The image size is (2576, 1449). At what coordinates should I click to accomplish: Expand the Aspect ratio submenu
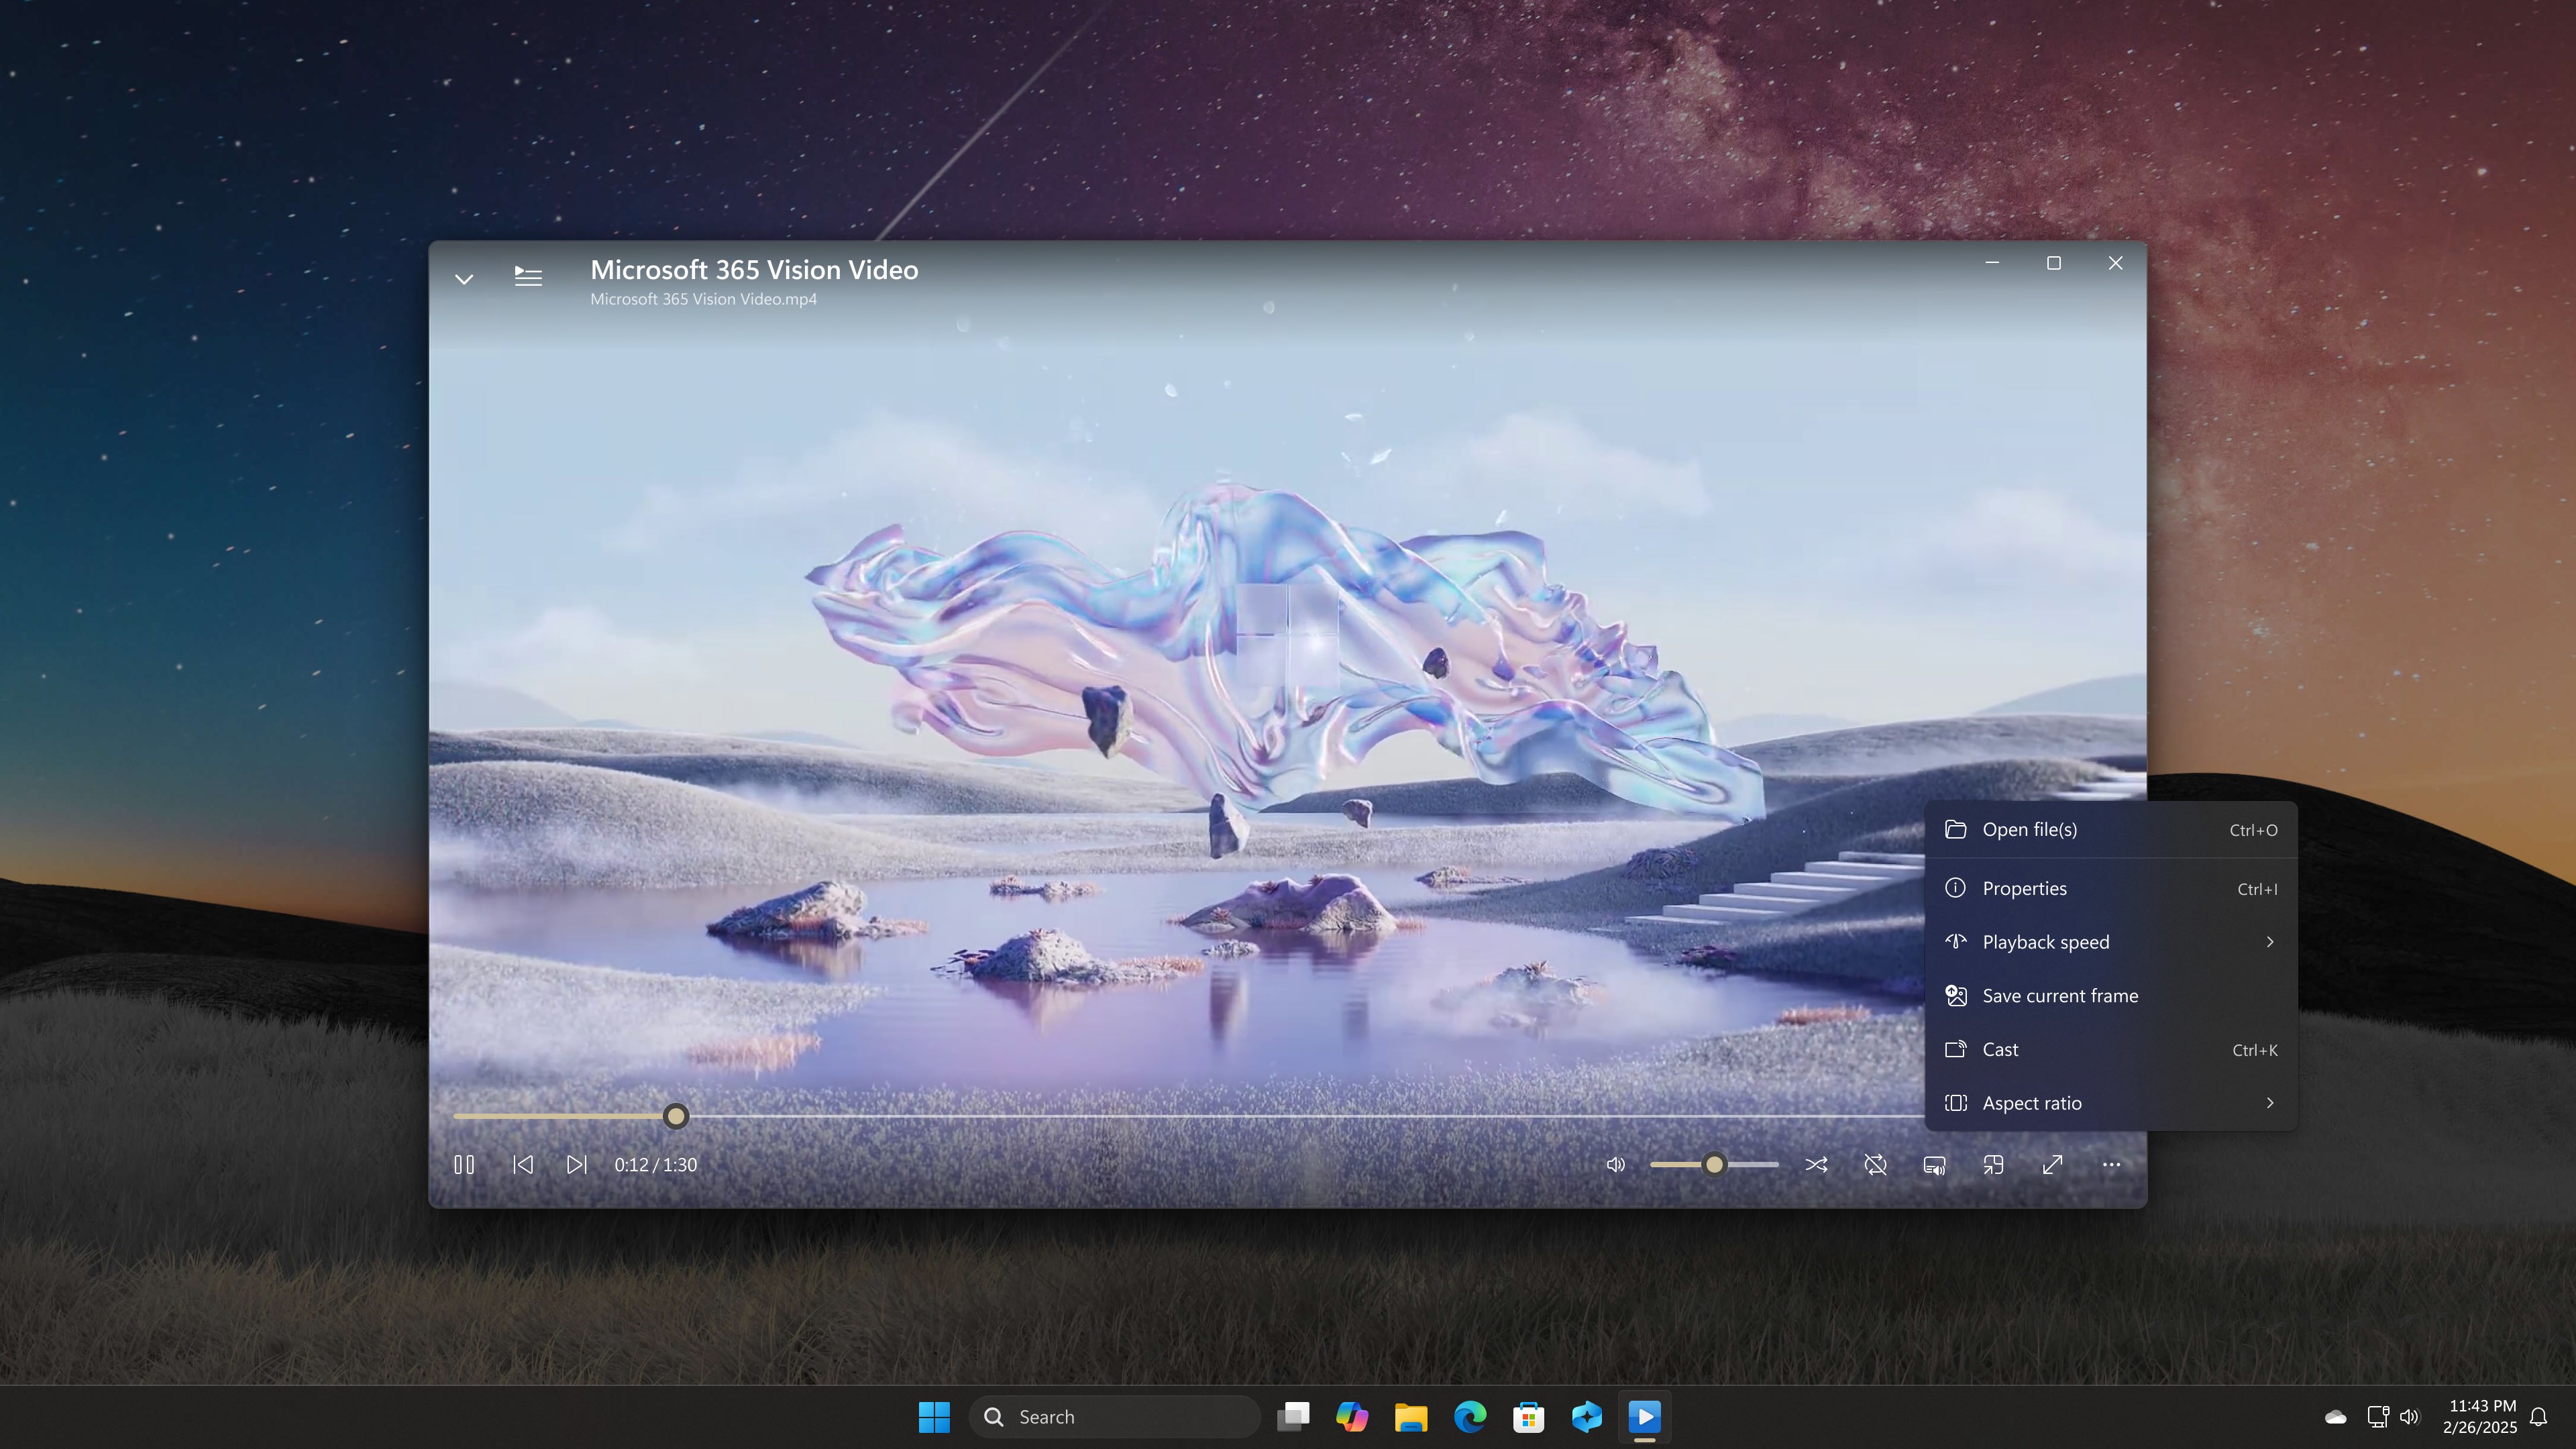2033,1103
